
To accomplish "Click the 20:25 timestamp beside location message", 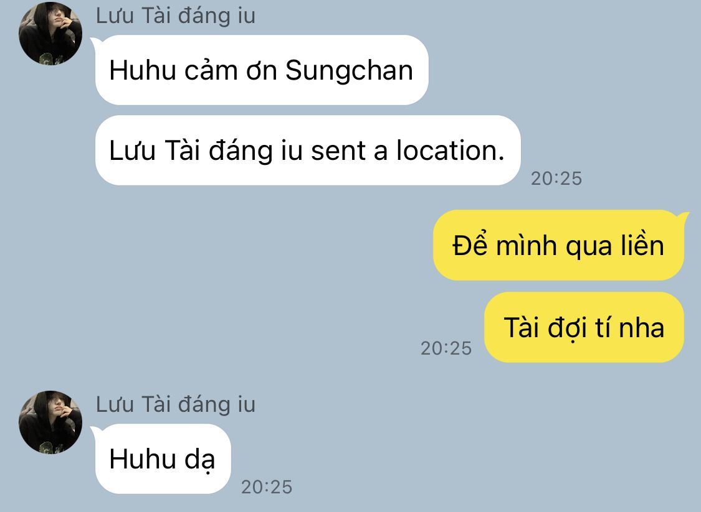I will coord(556,179).
